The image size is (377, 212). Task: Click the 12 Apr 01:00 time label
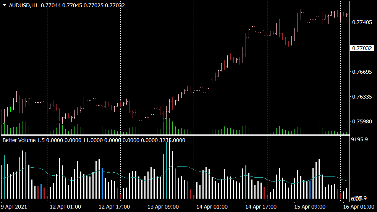[x=65, y=207]
